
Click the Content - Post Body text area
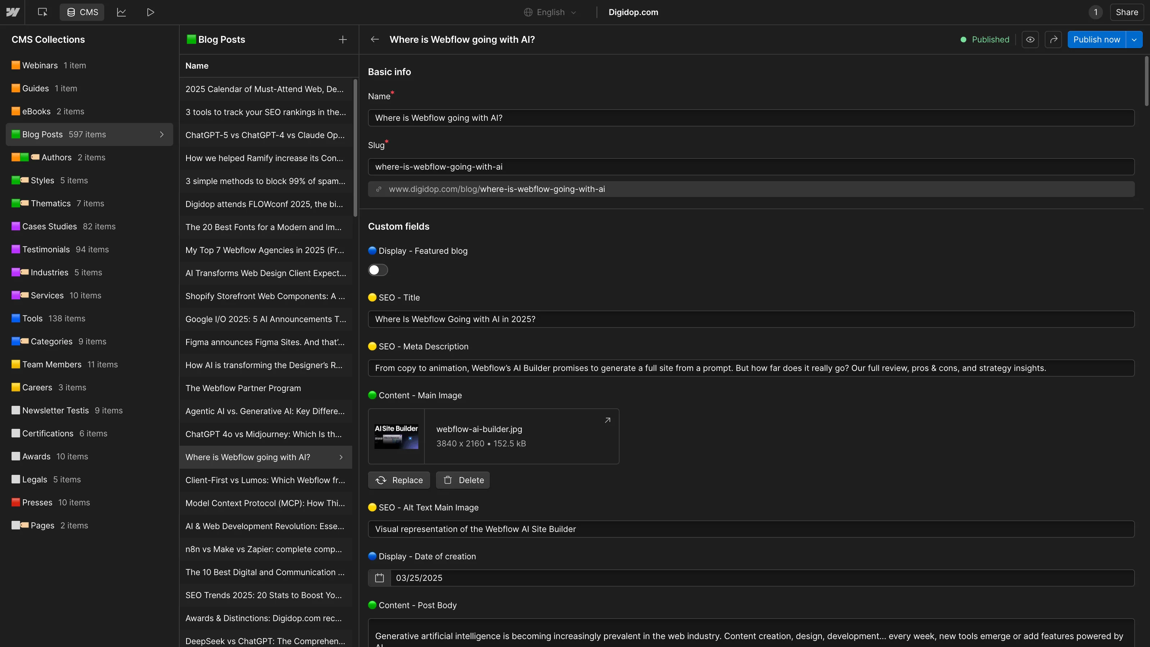(x=751, y=633)
